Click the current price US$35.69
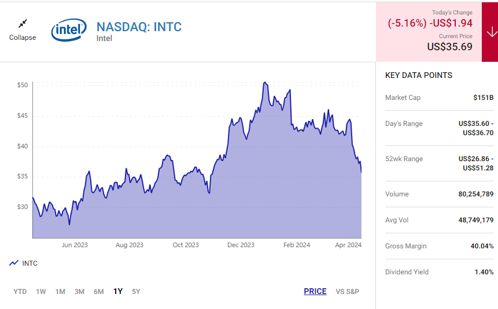 (x=450, y=47)
